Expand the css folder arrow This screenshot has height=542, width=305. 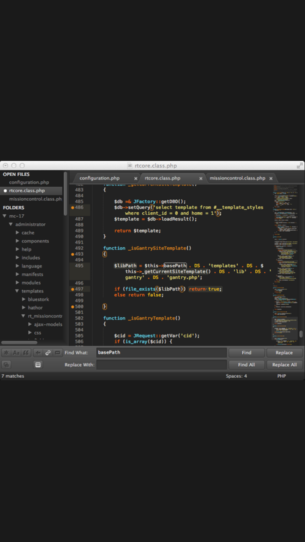[30, 333]
